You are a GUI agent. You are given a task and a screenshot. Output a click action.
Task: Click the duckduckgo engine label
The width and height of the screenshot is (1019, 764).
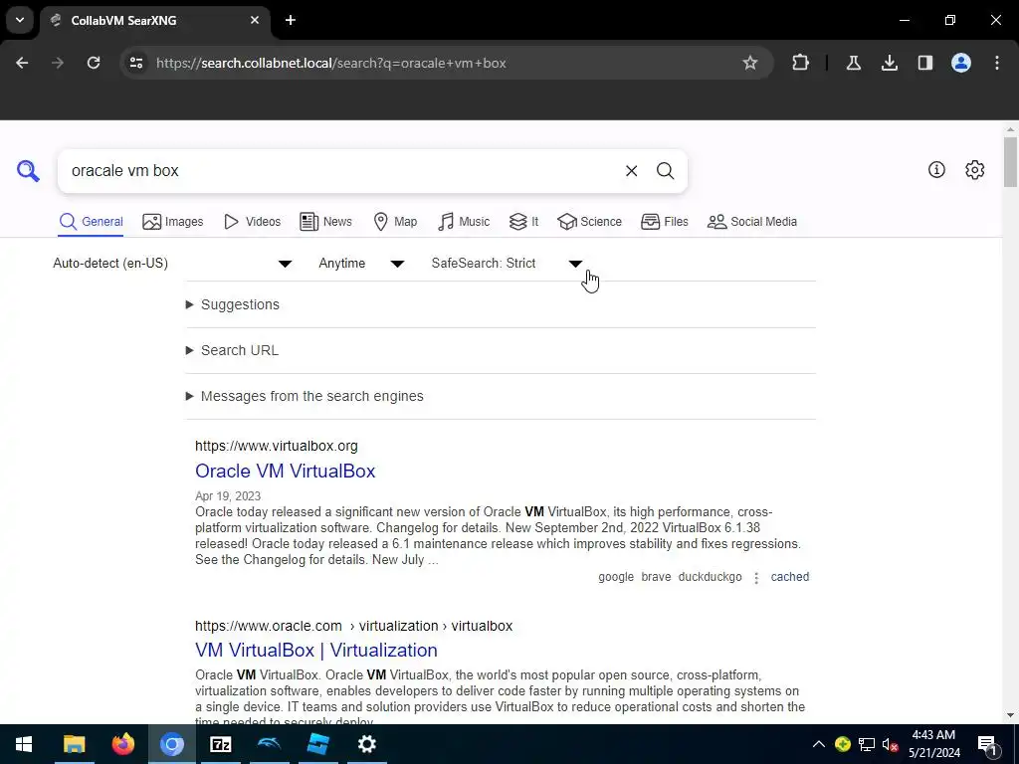pos(710,577)
